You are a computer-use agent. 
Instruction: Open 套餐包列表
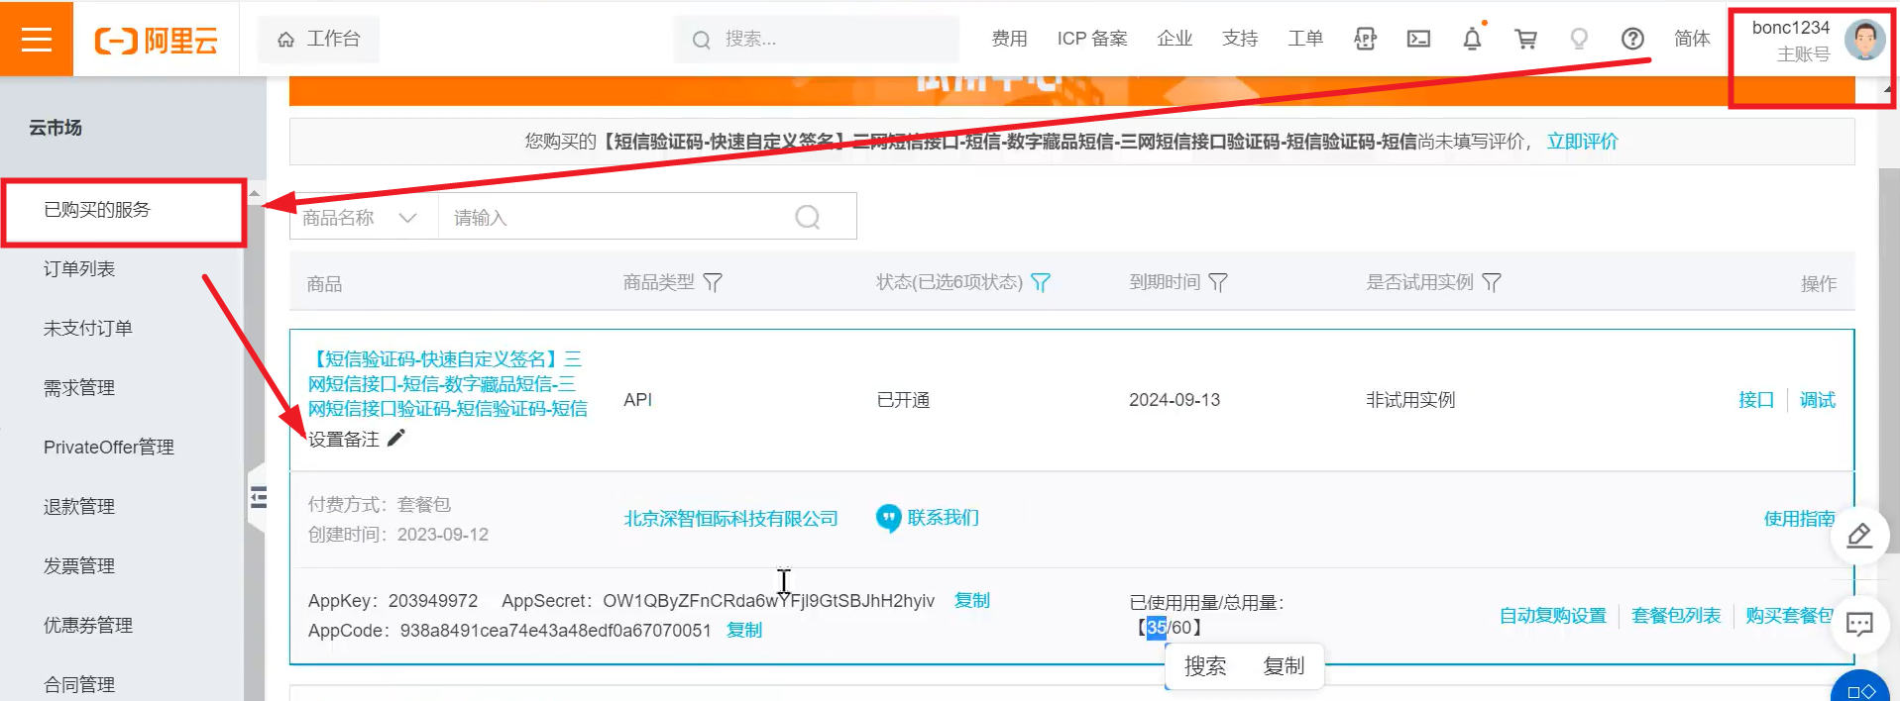1676,616
